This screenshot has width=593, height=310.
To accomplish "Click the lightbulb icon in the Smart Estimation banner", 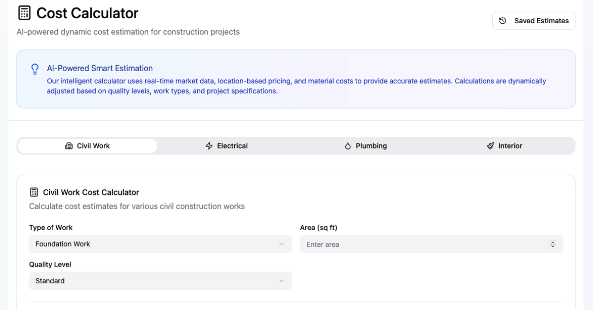I will 35,69.
